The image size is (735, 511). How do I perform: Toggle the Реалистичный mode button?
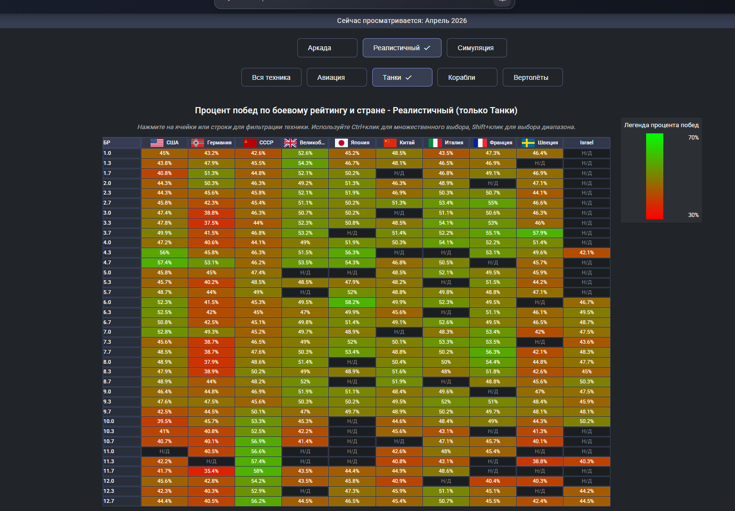[x=402, y=48]
